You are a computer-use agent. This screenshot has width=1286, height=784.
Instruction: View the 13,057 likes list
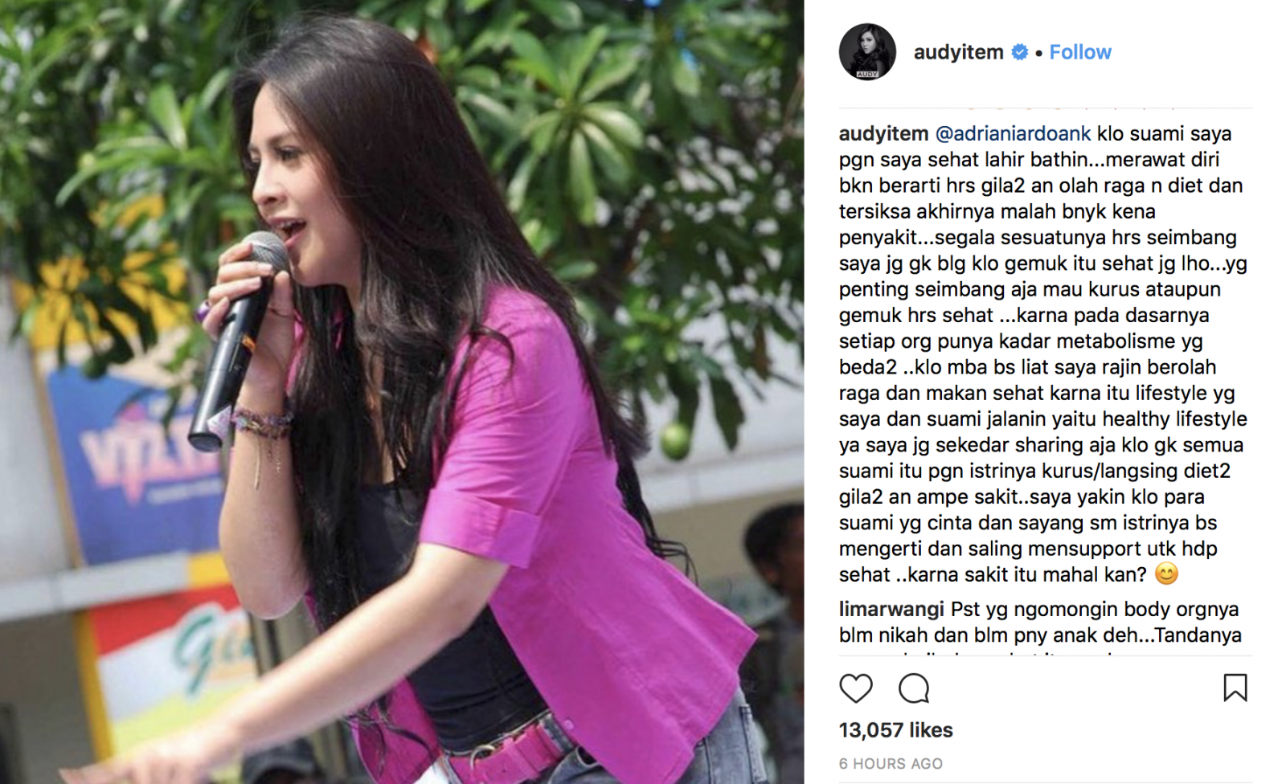point(895,729)
